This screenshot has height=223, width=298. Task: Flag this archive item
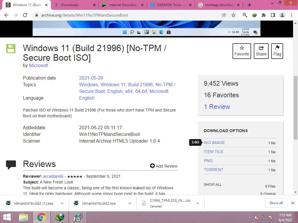277,51
